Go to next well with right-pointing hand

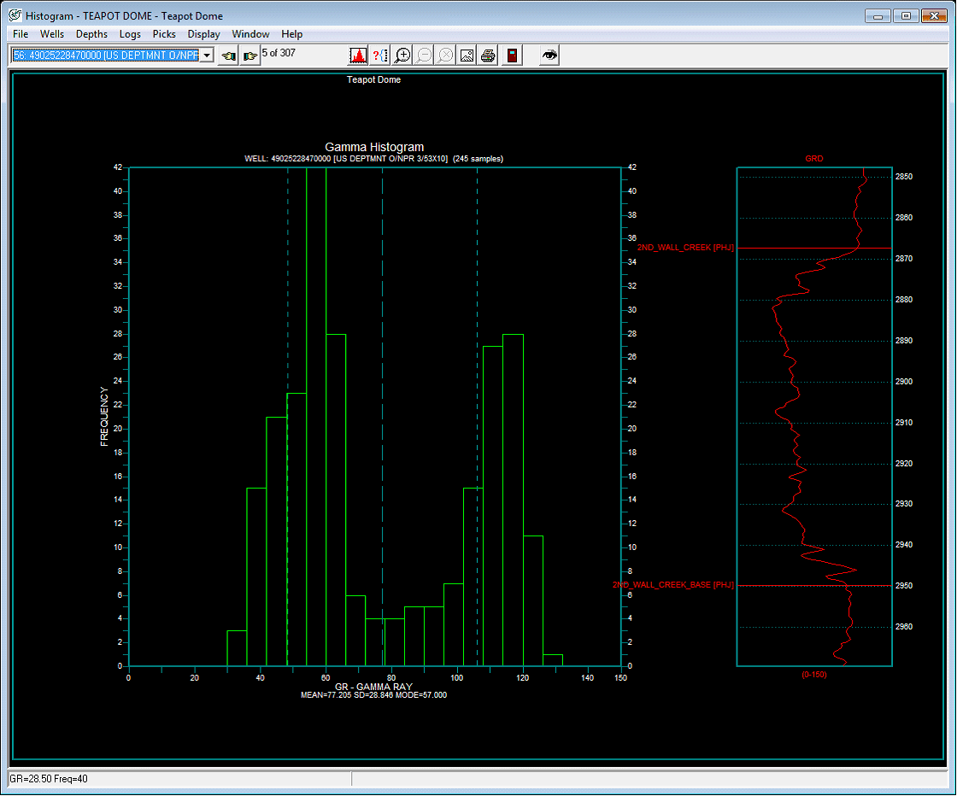coord(250,56)
